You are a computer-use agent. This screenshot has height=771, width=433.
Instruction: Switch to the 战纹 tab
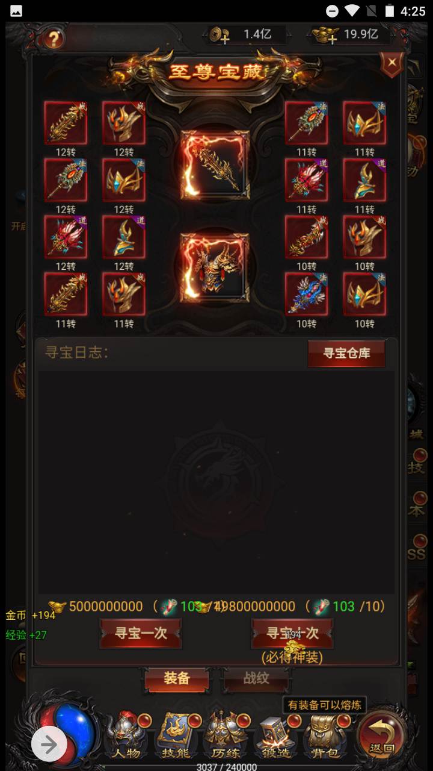click(x=256, y=678)
